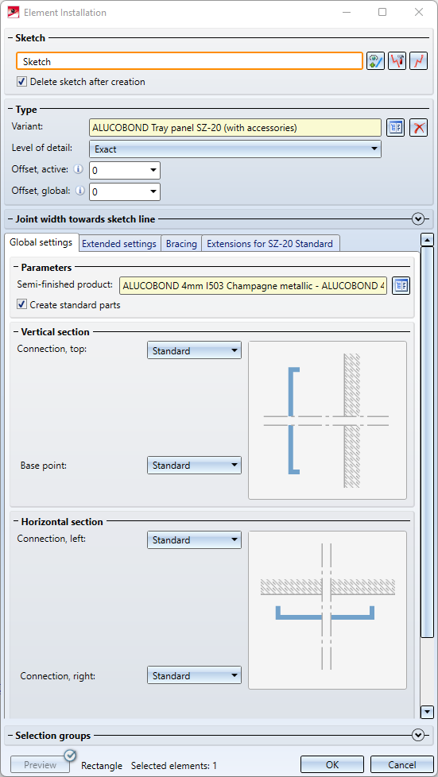The width and height of the screenshot is (438, 777).
Task: Open the Connection, top dropdown
Action: pos(195,350)
